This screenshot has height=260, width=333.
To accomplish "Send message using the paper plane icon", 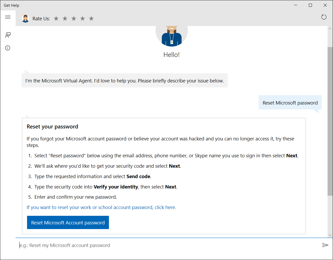I will coord(325,245).
